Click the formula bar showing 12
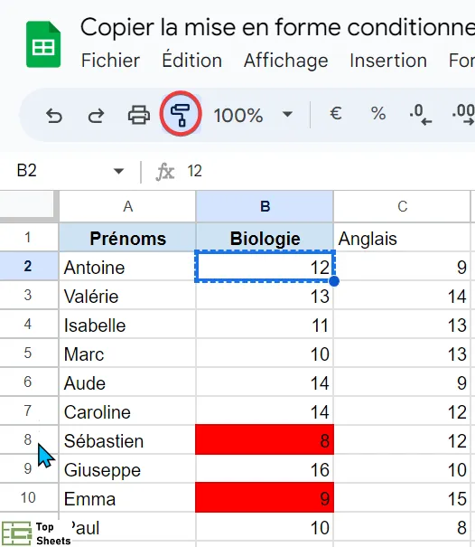Screen dimensions: 475x547 (331, 171)
